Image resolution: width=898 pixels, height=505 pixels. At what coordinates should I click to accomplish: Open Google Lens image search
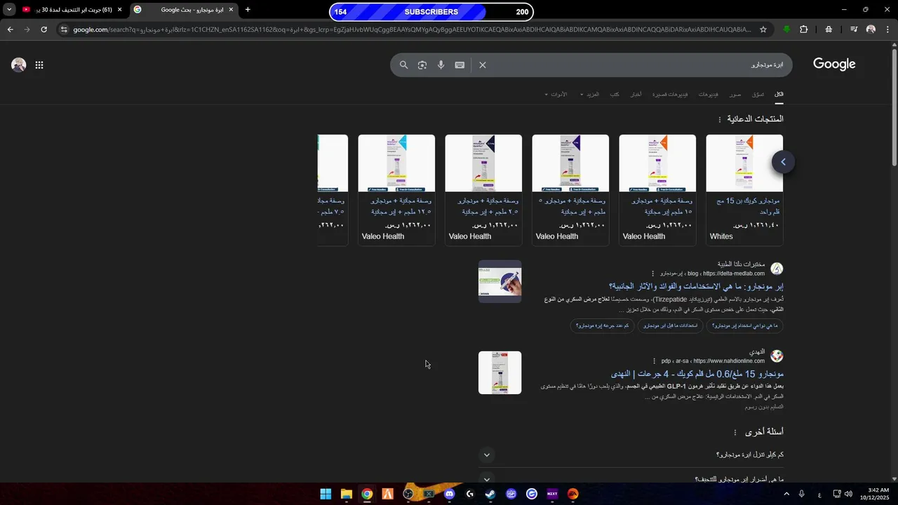[422, 65]
